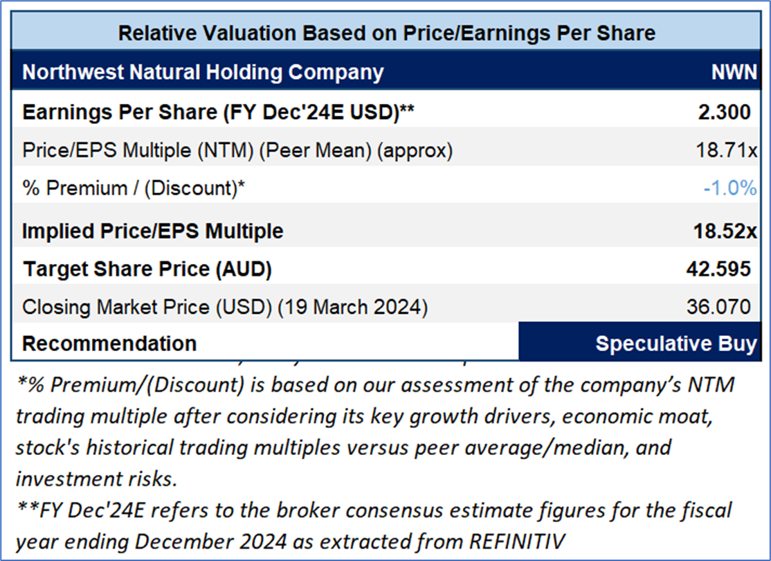Click the 2.300 earnings value
The height and width of the screenshot is (561, 771).
[x=725, y=112]
